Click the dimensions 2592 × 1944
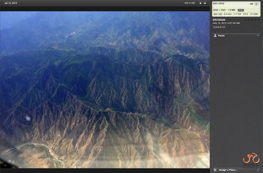263x173 pixels. 219,10
